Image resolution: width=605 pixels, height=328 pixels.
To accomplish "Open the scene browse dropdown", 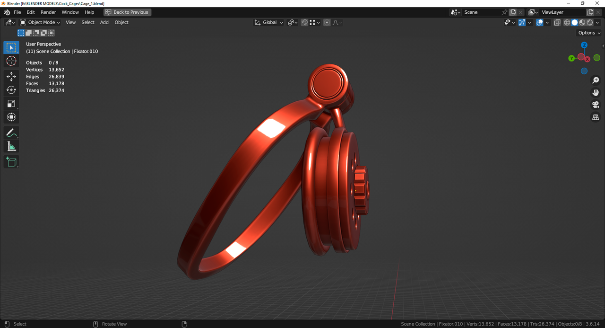I will [456, 12].
